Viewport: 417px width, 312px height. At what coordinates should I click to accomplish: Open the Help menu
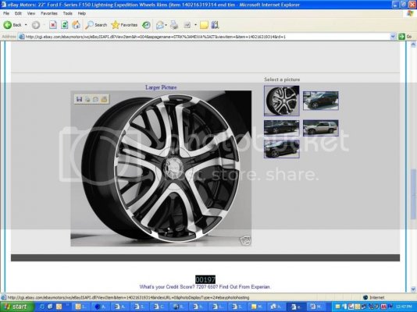click(x=82, y=13)
